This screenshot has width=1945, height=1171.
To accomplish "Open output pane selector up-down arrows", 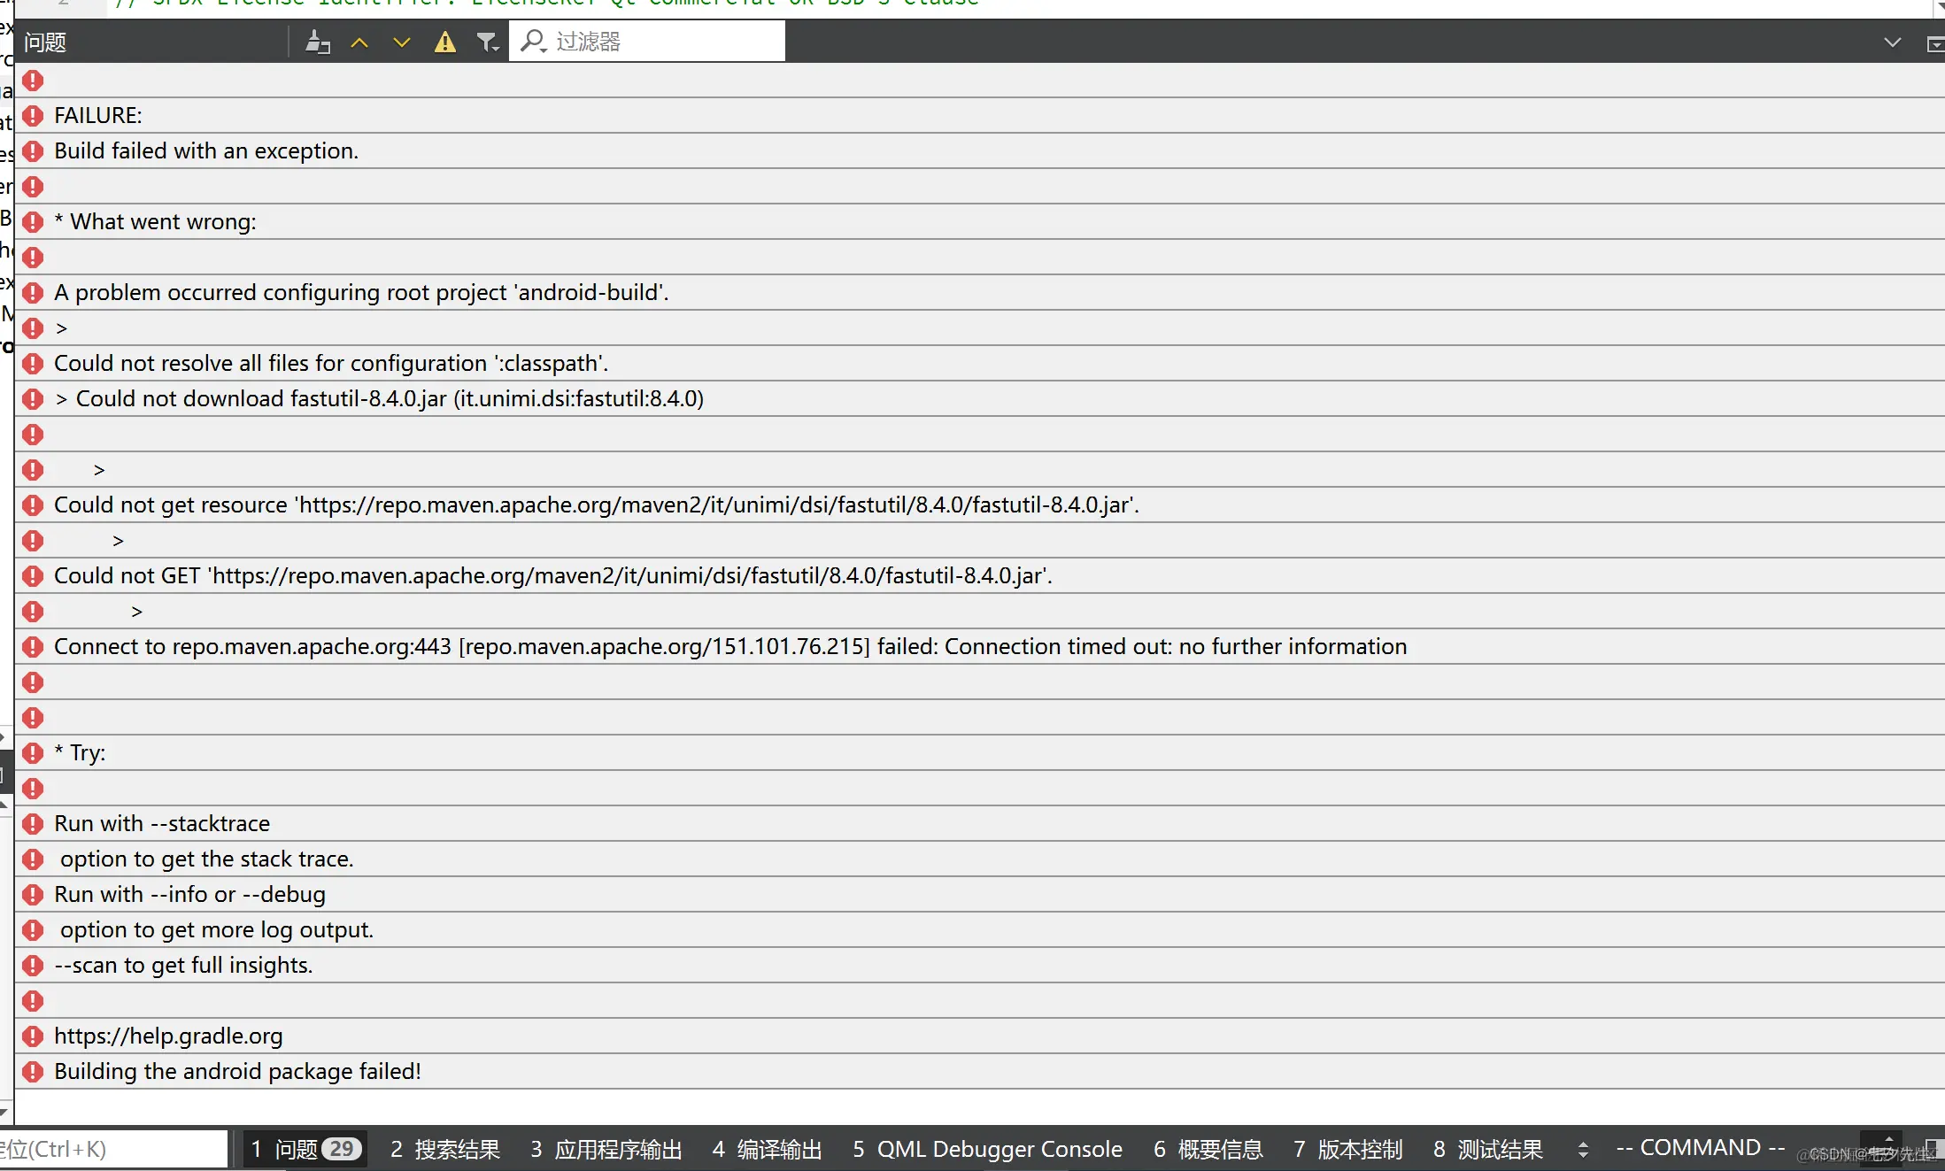I will click(1583, 1149).
